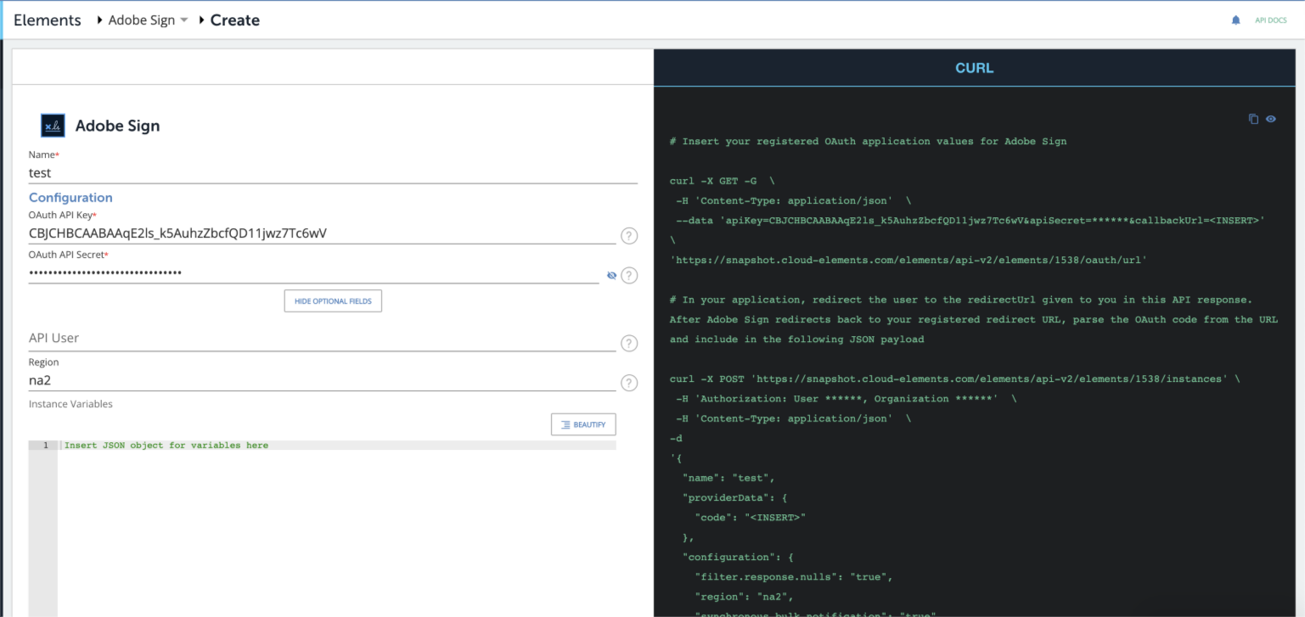1305x617 pixels.
Task: Click the apiKey '--data' line in cURL
Action: (970, 221)
